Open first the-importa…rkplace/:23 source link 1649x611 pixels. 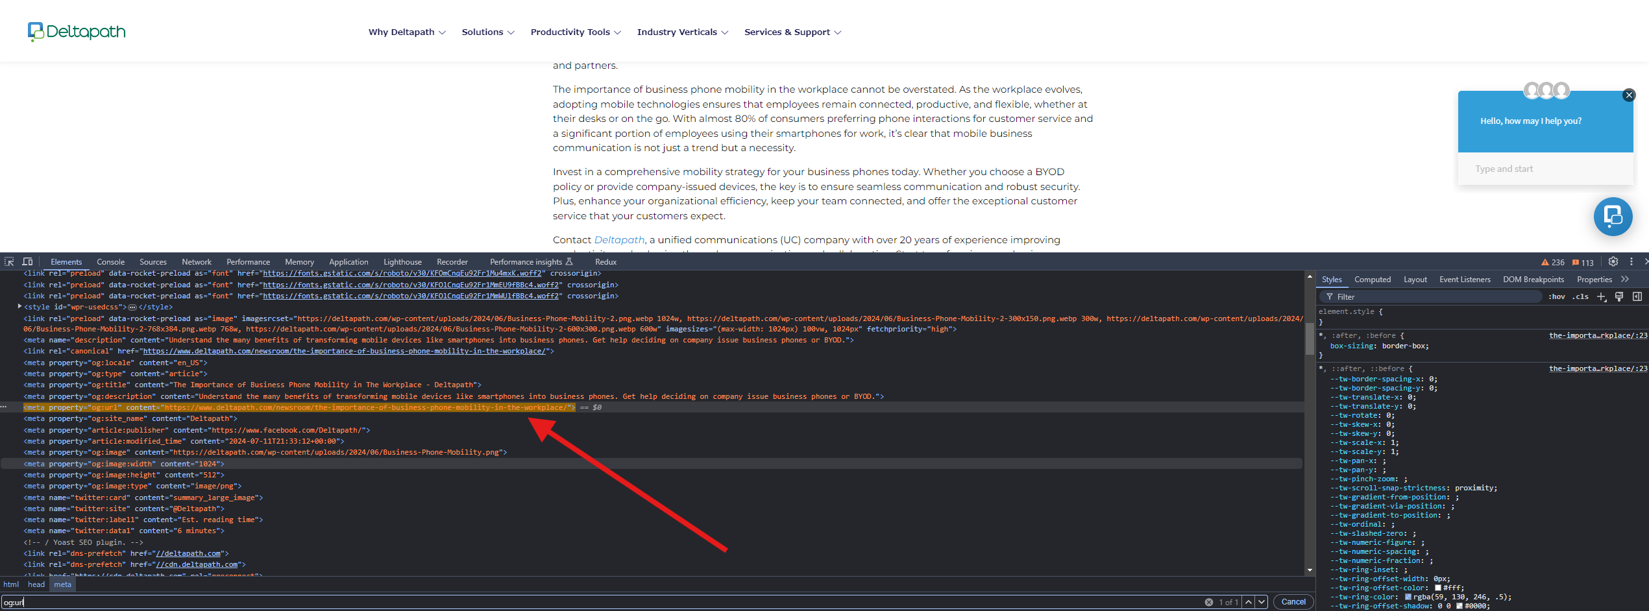[x=1598, y=335]
